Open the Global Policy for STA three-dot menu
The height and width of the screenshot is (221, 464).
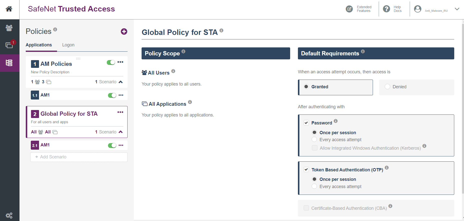120,112
